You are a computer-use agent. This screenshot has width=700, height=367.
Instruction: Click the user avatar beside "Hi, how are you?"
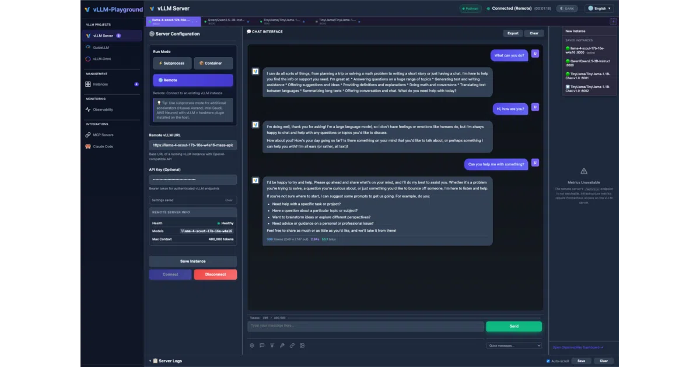[x=535, y=107]
